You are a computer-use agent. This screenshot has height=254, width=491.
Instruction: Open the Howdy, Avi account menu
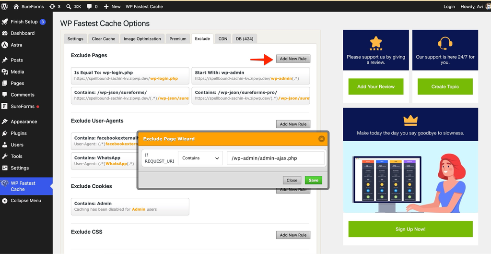click(x=475, y=6)
